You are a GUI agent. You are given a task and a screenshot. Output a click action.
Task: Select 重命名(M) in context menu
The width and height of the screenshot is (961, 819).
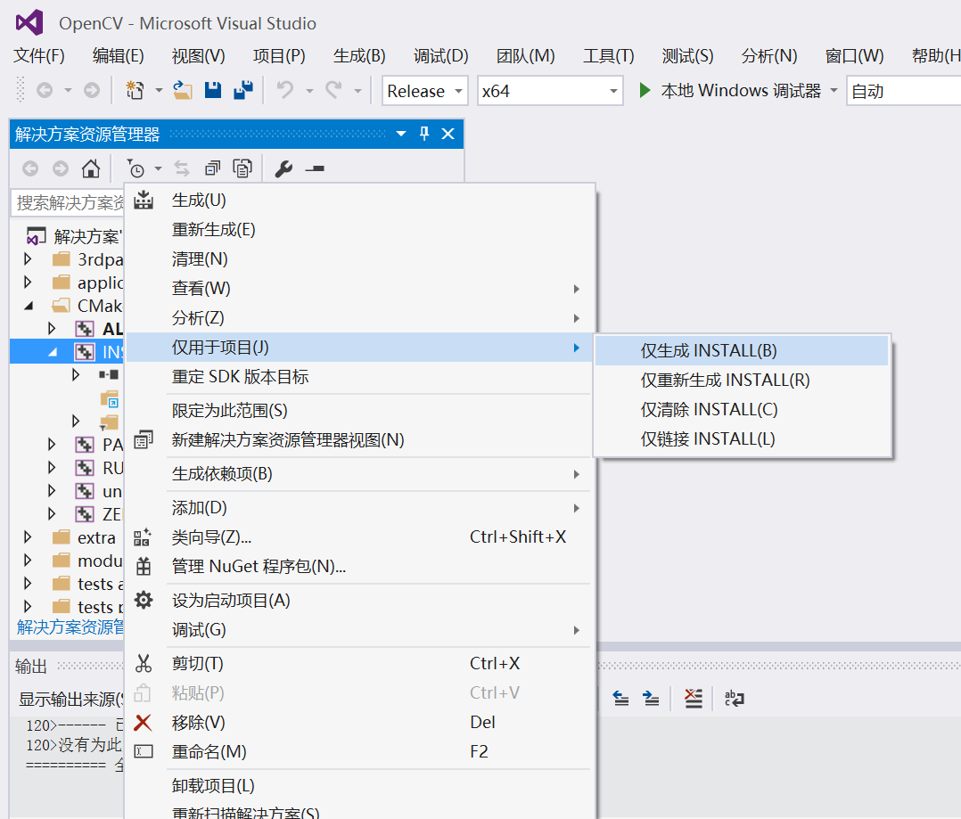tap(360, 752)
